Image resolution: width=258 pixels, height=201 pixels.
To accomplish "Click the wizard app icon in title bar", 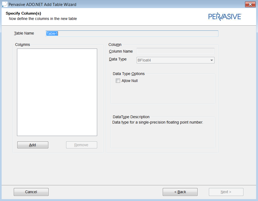I will click(x=4, y=4).
